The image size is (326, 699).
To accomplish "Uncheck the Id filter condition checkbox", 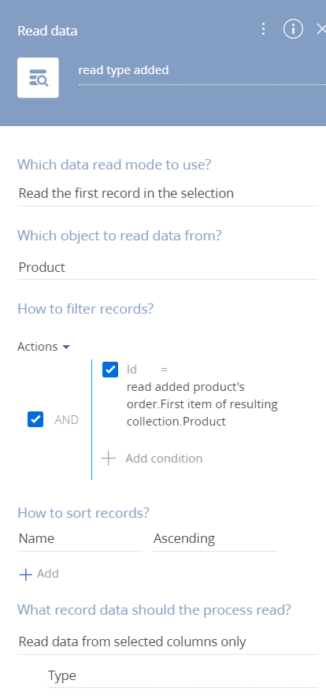I will [110, 370].
